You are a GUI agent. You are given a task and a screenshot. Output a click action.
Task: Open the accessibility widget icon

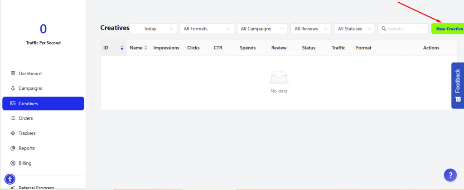[10, 179]
